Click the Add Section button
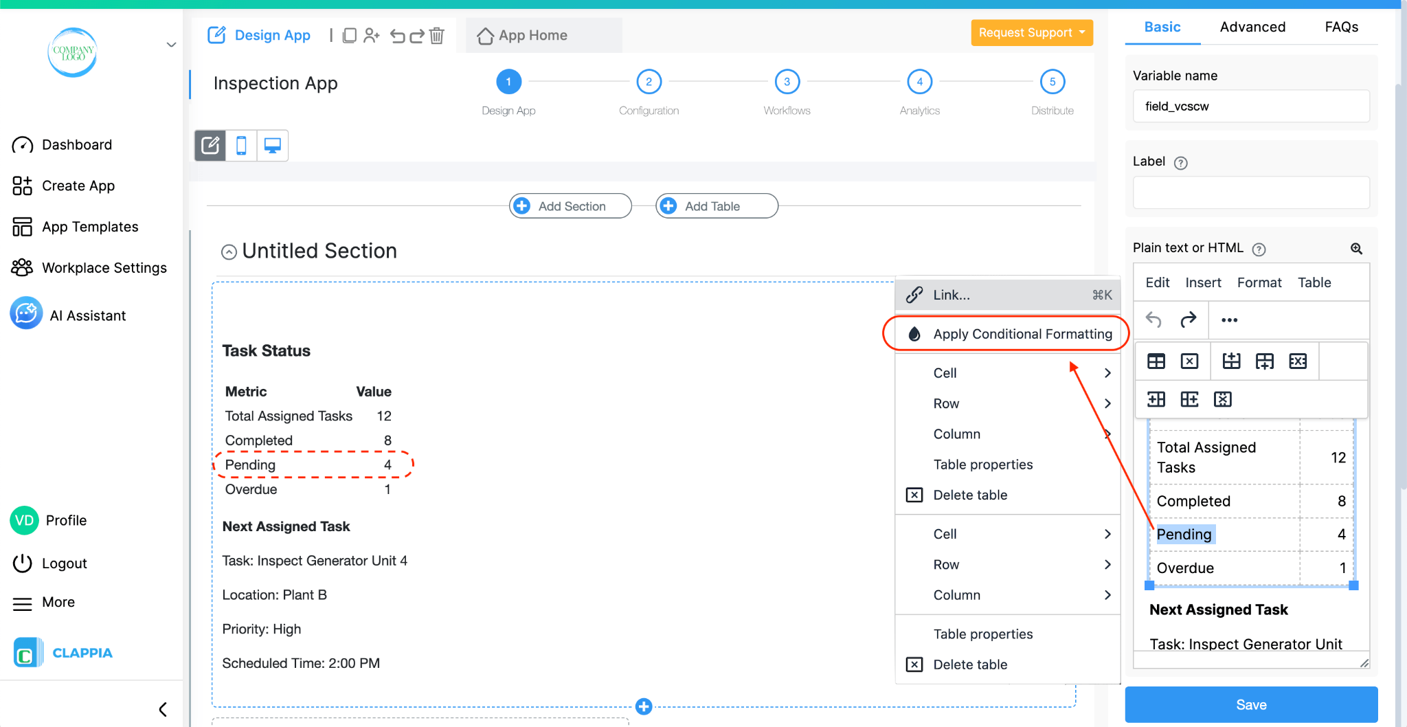Image resolution: width=1407 pixels, height=727 pixels. point(570,206)
